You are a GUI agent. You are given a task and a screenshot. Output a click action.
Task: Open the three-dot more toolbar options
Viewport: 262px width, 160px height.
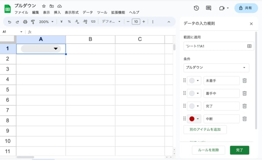coord(153,22)
